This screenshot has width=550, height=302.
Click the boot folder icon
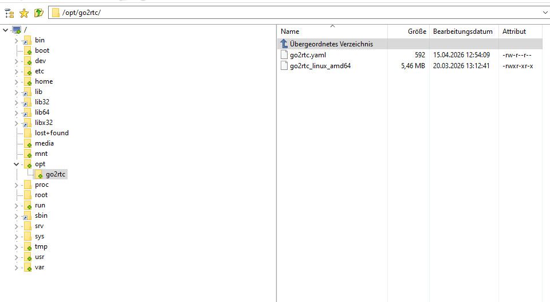coord(27,50)
